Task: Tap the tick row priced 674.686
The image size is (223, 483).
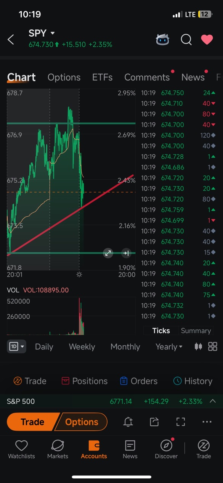Action: pos(178,167)
